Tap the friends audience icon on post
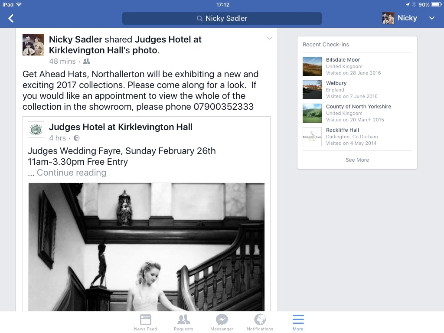Image resolution: width=444 pixels, height=333 pixels. pos(87,61)
